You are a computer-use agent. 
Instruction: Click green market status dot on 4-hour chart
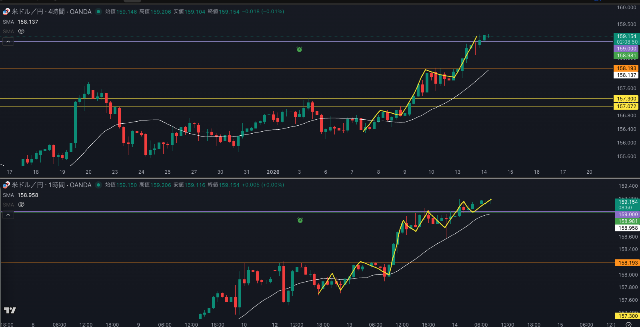[98, 12]
